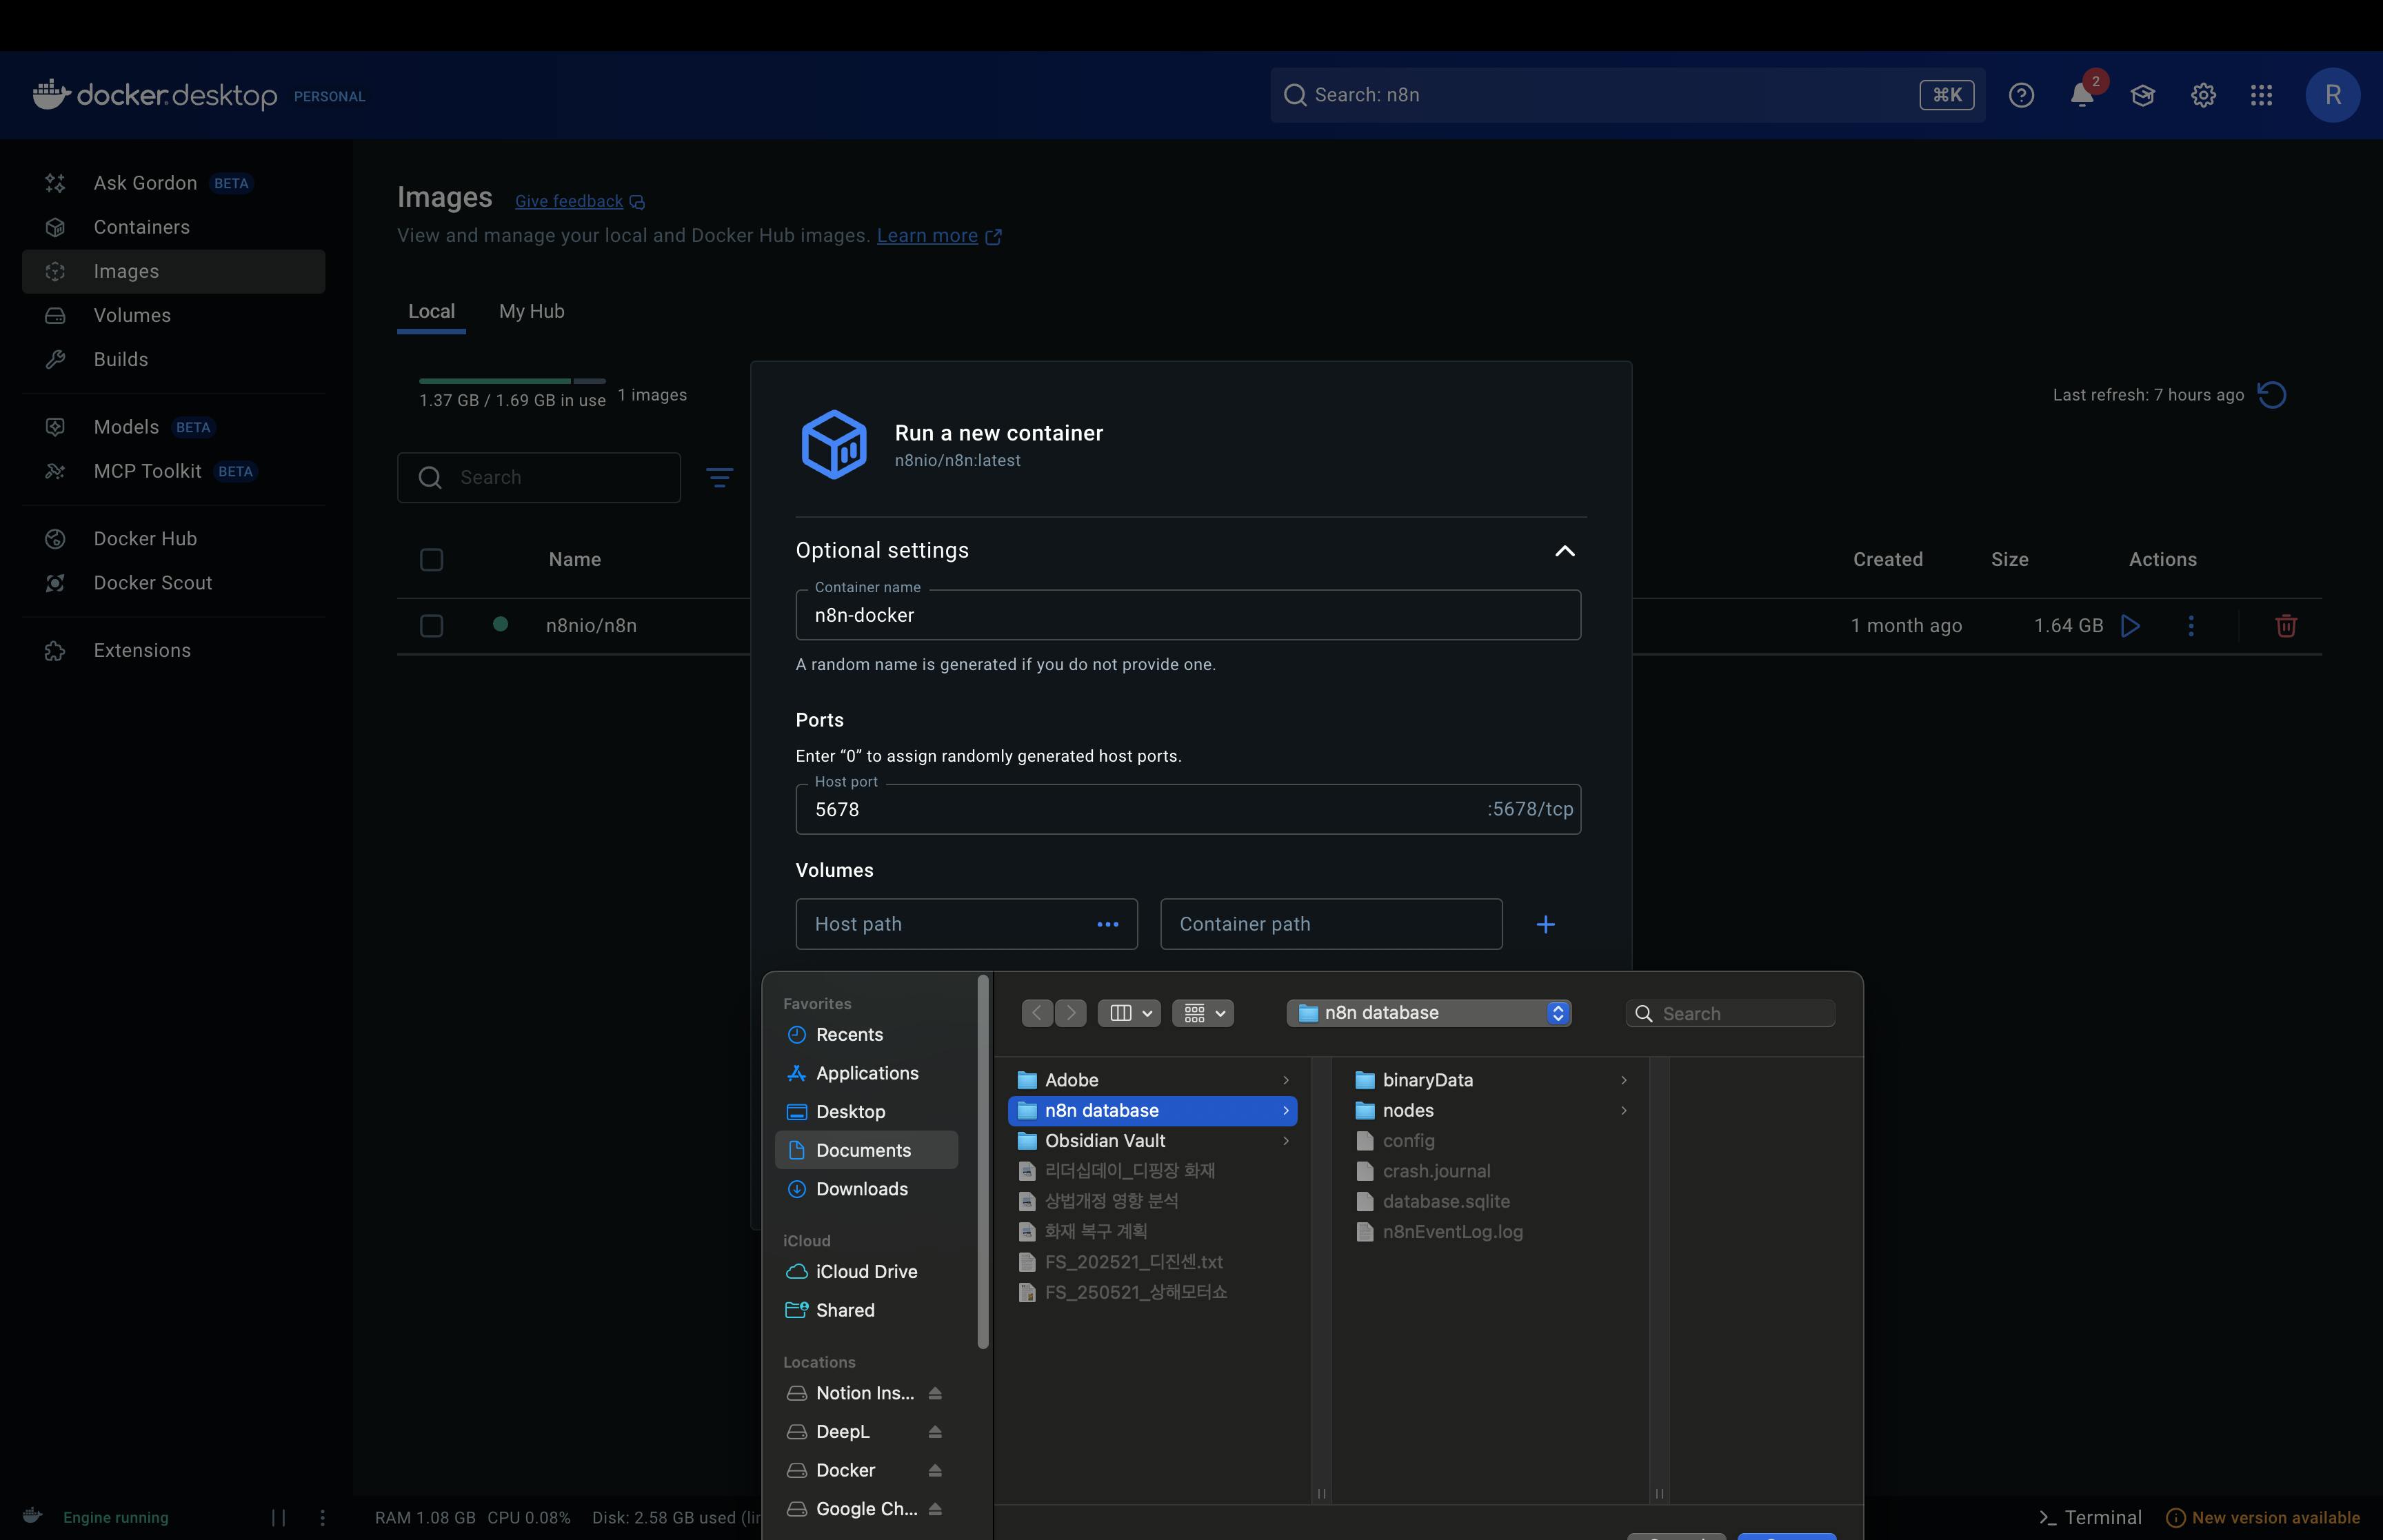Open column view mode dropdown in file dialog

[x=1129, y=1013]
